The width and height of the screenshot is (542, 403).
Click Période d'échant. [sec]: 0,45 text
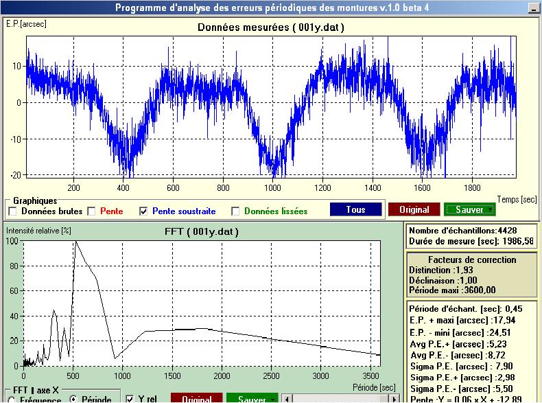(466, 308)
